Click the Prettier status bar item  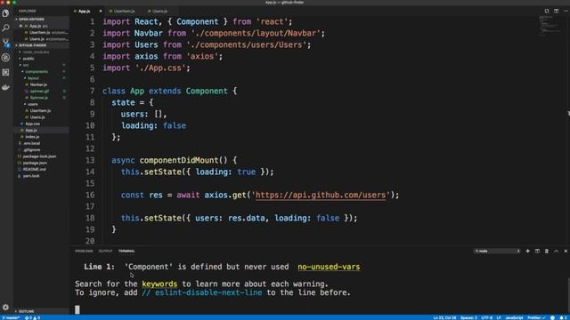[536, 318]
